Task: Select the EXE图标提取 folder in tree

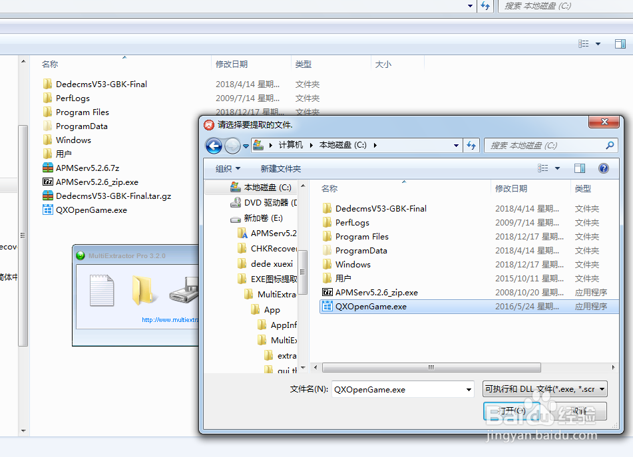Action: click(x=267, y=279)
